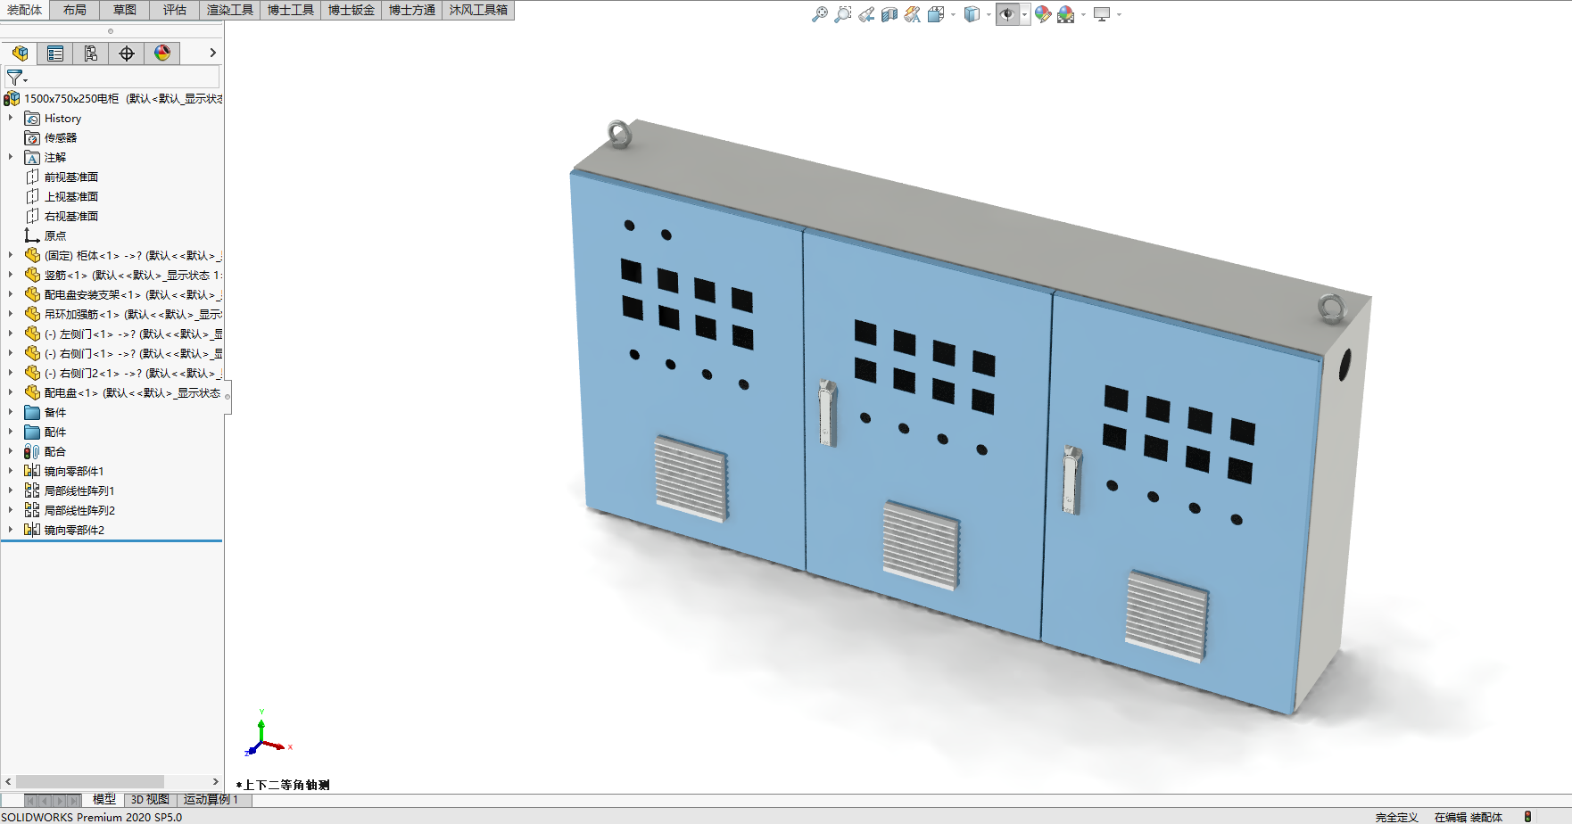Open the 装配体 ribbon tab

24,10
